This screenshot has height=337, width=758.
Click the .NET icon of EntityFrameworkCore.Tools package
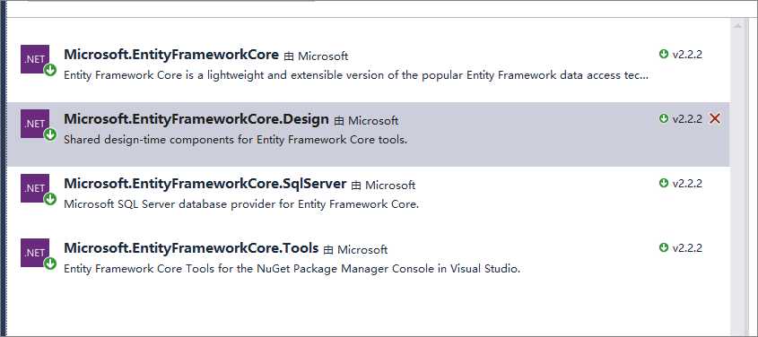(35, 253)
